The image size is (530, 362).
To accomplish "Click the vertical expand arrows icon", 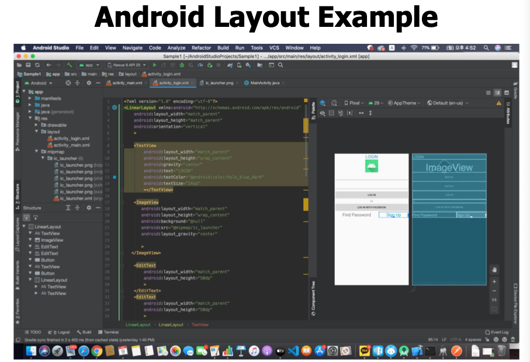I will coord(370,113).
